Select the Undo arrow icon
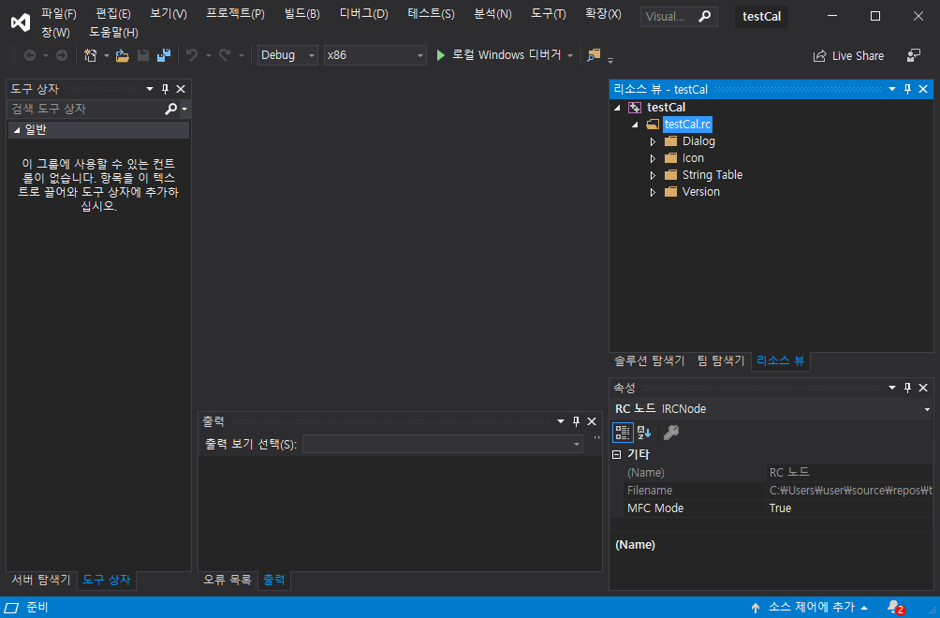 (193, 54)
